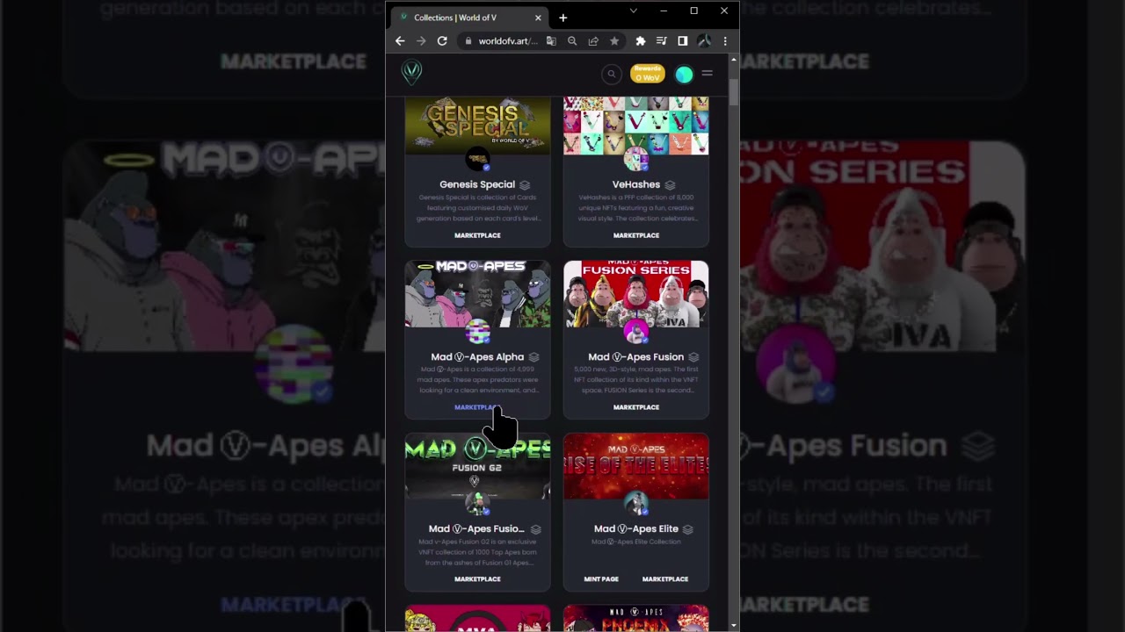The width and height of the screenshot is (1125, 632).
Task: Open the site hamburger menu
Action: [708, 73]
